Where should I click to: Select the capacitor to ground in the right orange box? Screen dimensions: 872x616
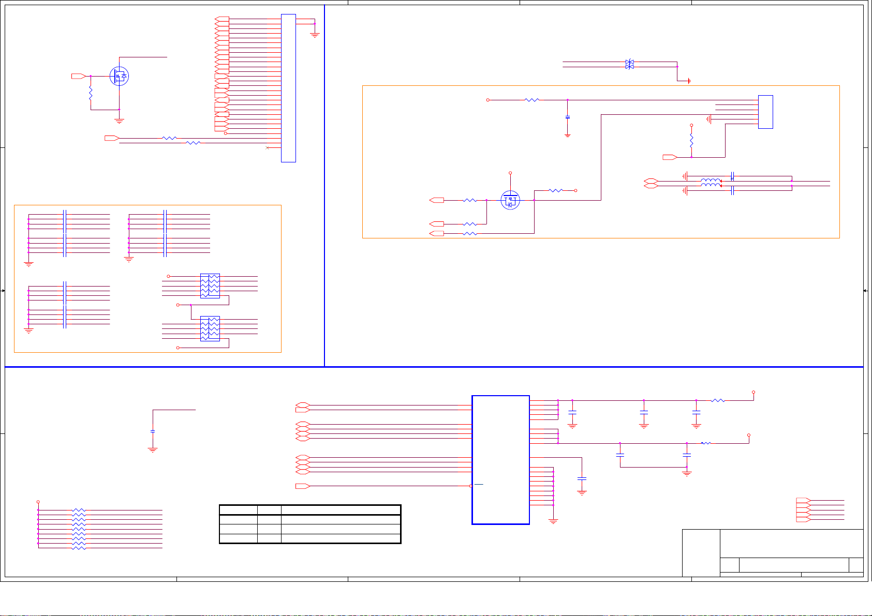[x=568, y=117]
